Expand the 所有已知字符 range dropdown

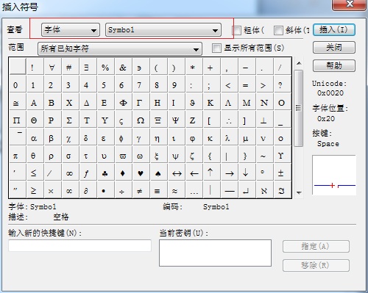tap(120, 48)
